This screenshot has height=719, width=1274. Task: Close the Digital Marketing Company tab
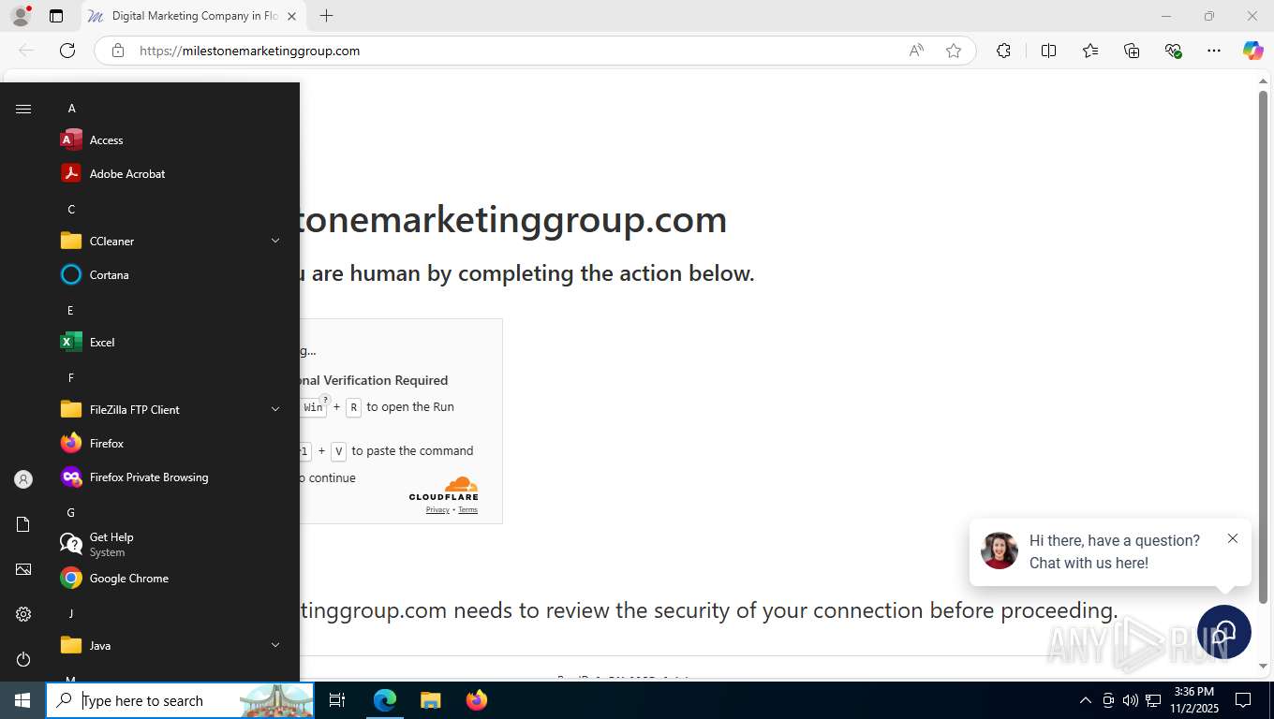click(x=291, y=16)
